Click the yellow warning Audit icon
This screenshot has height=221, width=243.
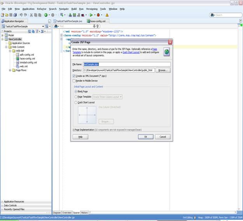pos(107,15)
